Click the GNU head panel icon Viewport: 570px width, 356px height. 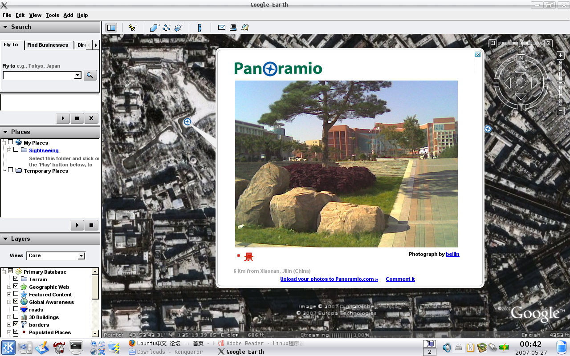click(x=59, y=347)
